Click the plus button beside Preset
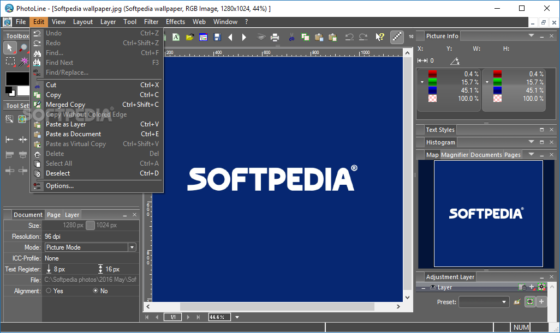 coord(541,301)
